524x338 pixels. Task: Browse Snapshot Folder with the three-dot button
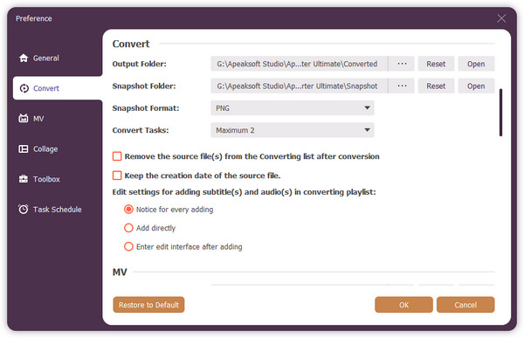[402, 86]
